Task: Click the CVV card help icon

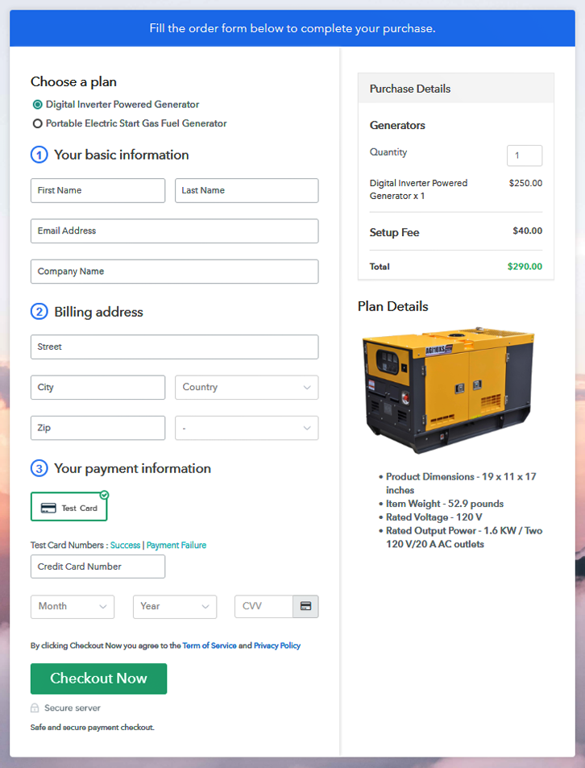Action: click(x=306, y=606)
